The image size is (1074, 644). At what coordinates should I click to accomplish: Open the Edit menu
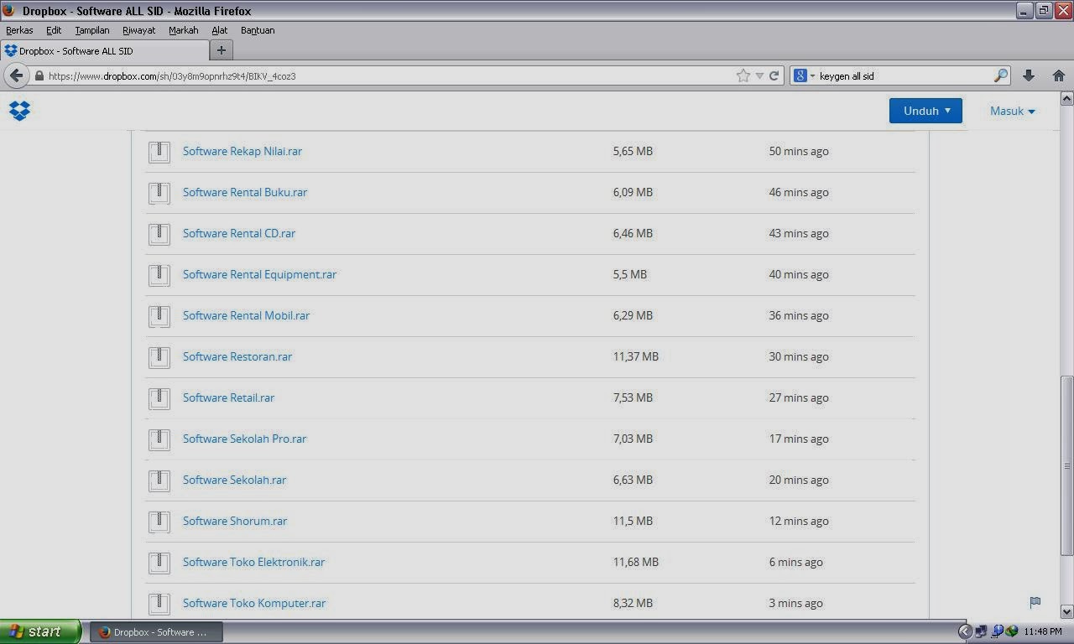(x=54, y=30)
